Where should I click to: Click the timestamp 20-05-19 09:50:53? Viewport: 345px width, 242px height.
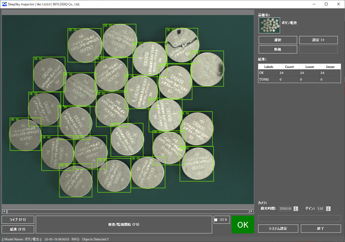(x=57, y=239)
